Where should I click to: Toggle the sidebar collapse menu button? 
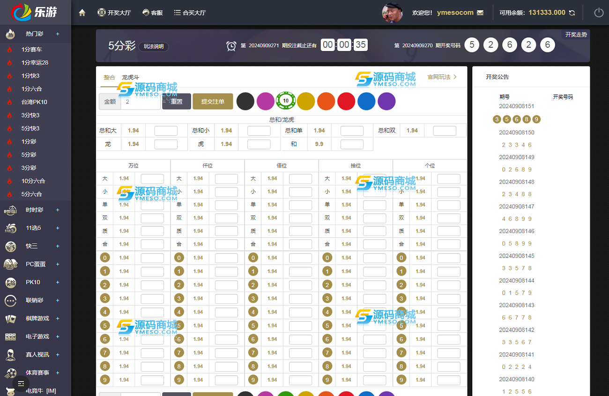(21, 384)
